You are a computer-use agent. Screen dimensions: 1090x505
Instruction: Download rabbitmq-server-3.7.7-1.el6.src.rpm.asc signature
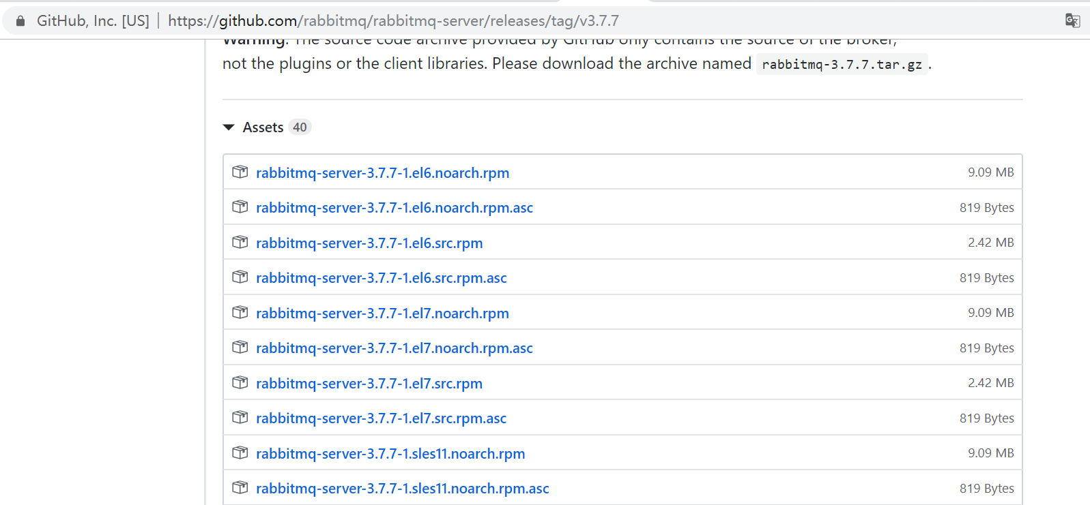382,278
